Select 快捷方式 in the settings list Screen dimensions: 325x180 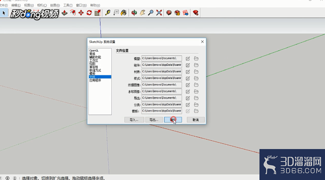[95, 70]
